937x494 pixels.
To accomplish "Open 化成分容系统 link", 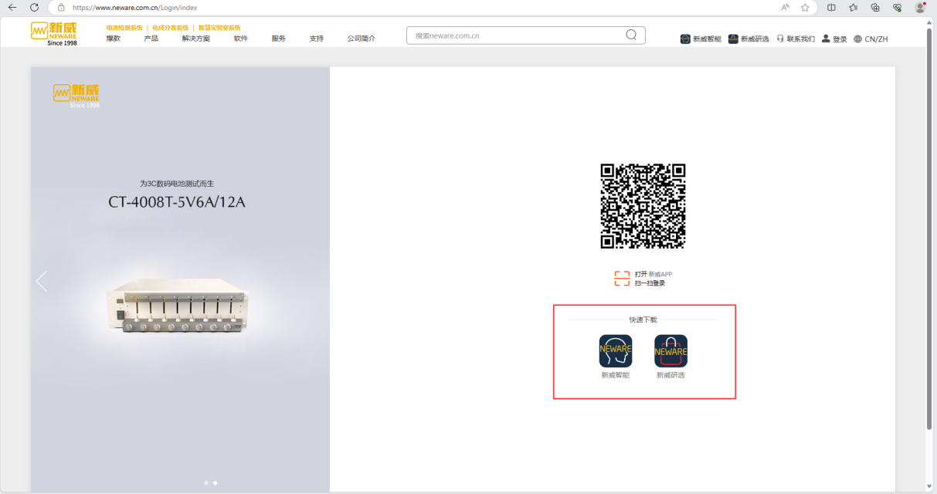I will pyautogui.click(x=170, y=28).
